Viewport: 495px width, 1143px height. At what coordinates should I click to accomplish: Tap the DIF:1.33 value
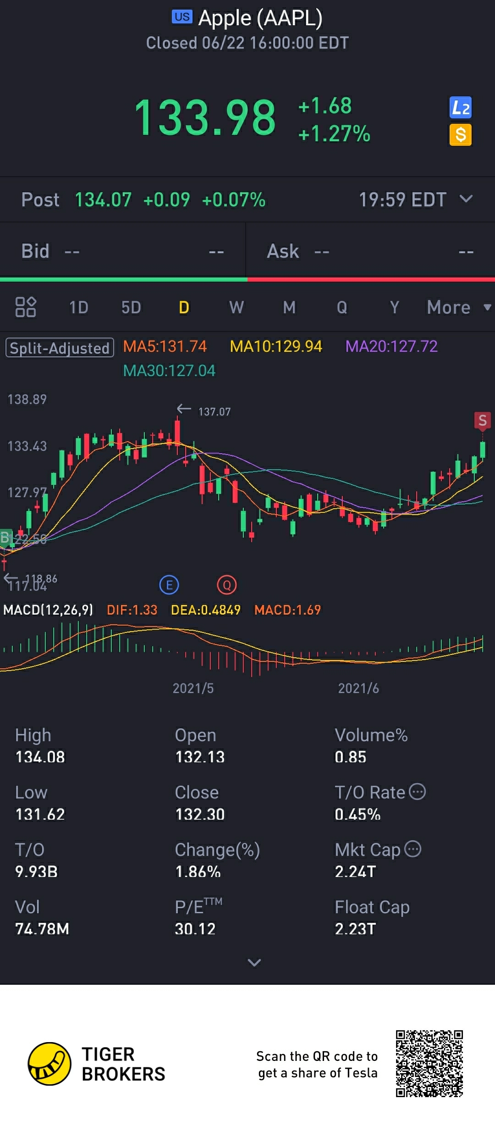click(132, 610)
